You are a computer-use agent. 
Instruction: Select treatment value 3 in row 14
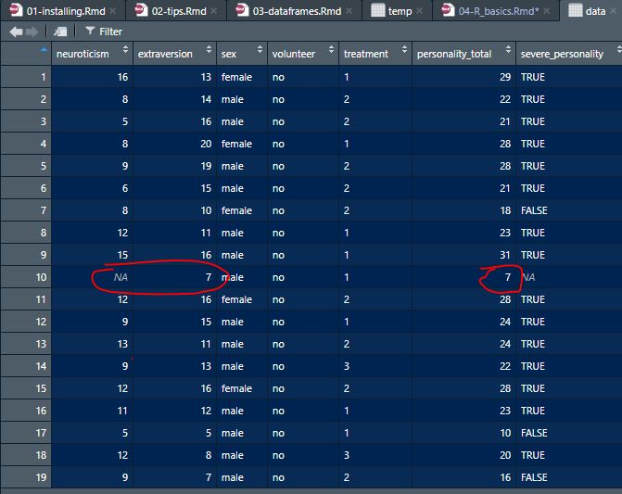pyautogui.click(x=375, y=366)
